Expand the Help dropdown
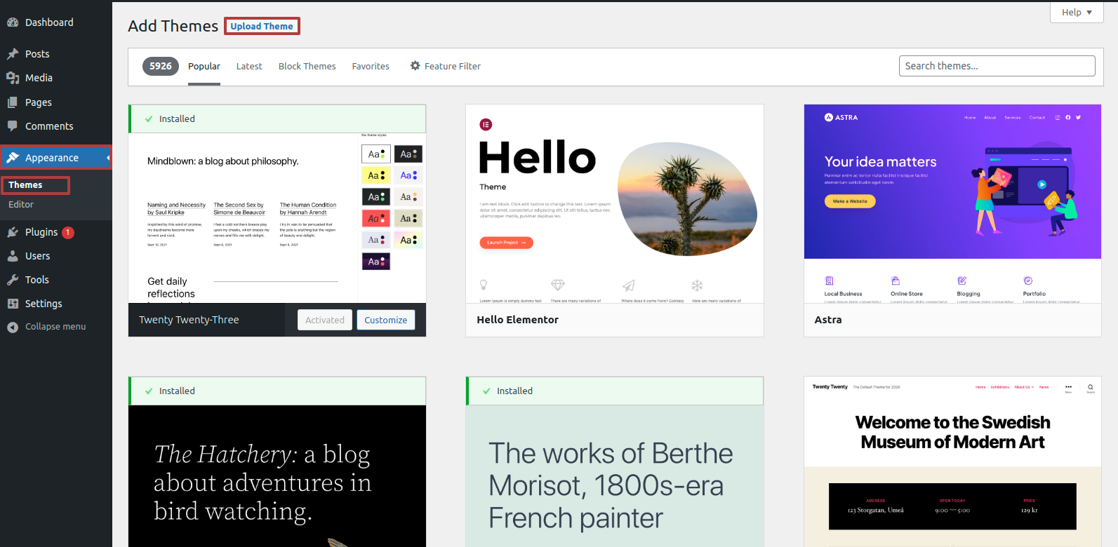This screenshot has width=1118, height=547. pyautogui.click(x=1076, y=12)
